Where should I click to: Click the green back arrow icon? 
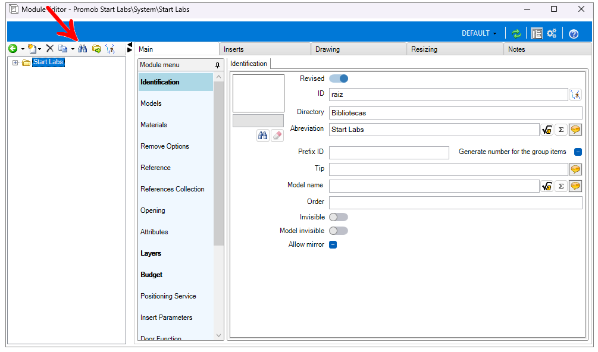pos(12,49)
